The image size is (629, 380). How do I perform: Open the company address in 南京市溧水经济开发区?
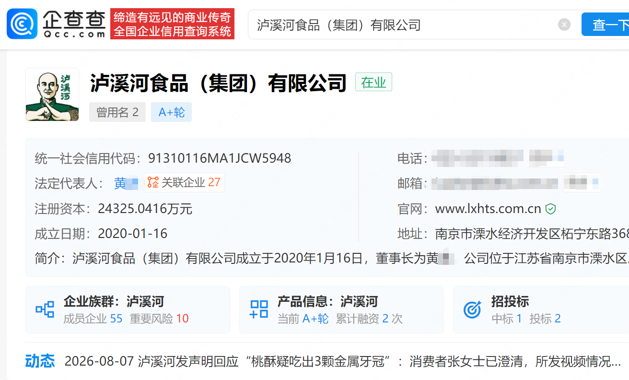pyautogui.click(x=532, y=234)
